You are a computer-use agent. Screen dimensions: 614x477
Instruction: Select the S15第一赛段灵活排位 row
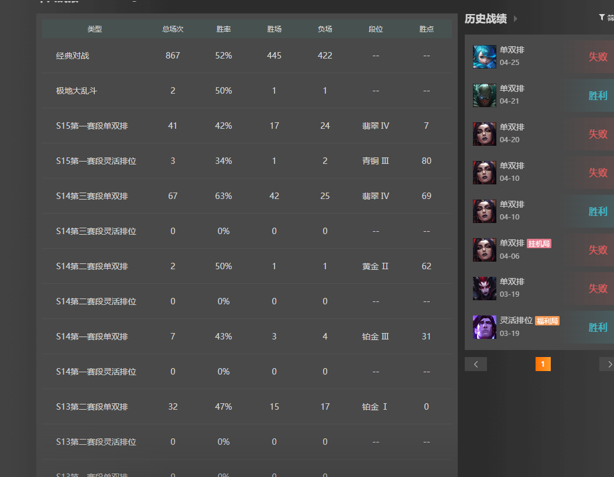click(x=247, y=161)
